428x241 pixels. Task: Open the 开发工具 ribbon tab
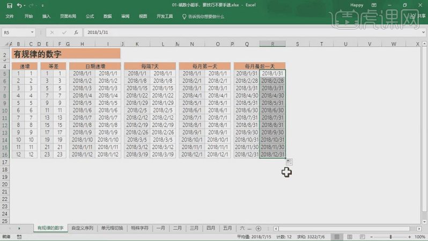tap(165, 17)
